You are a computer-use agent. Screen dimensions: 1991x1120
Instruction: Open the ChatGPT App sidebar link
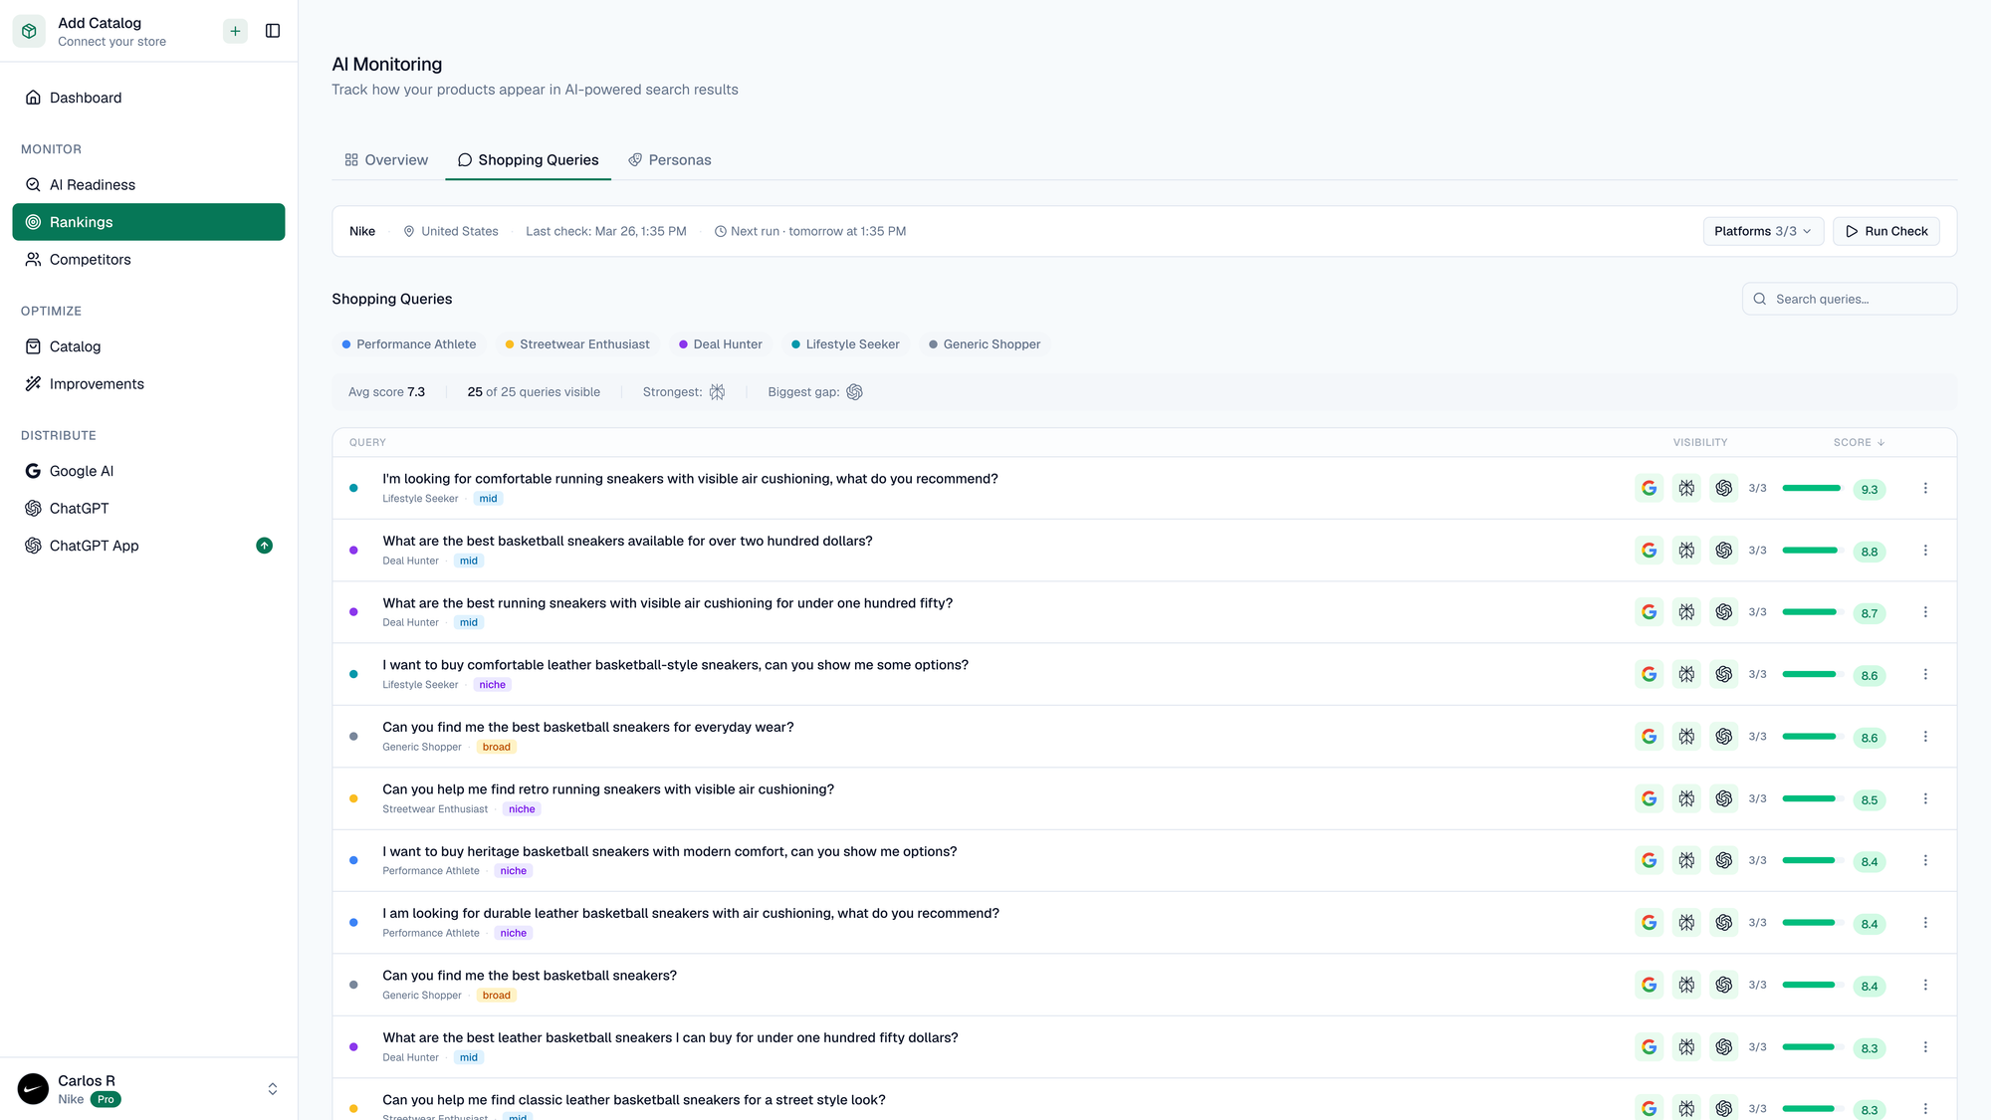(148, 546)
